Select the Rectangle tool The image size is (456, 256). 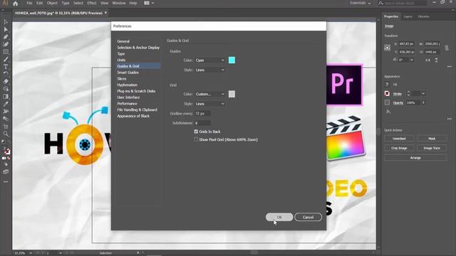coord(6,52)
